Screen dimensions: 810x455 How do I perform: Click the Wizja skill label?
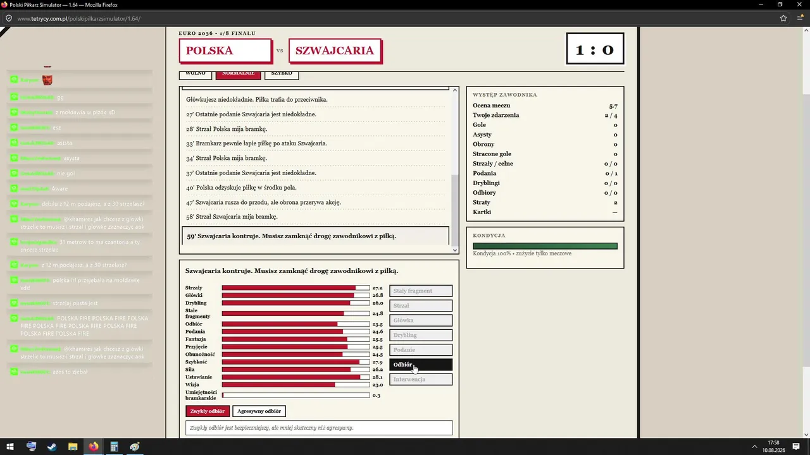coord(192,384)
